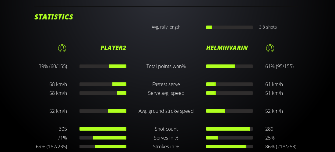Image resolution: width=335 pixels, height=152 pixels.
Task: Select the Total points won% label
Action: (166, 66)
